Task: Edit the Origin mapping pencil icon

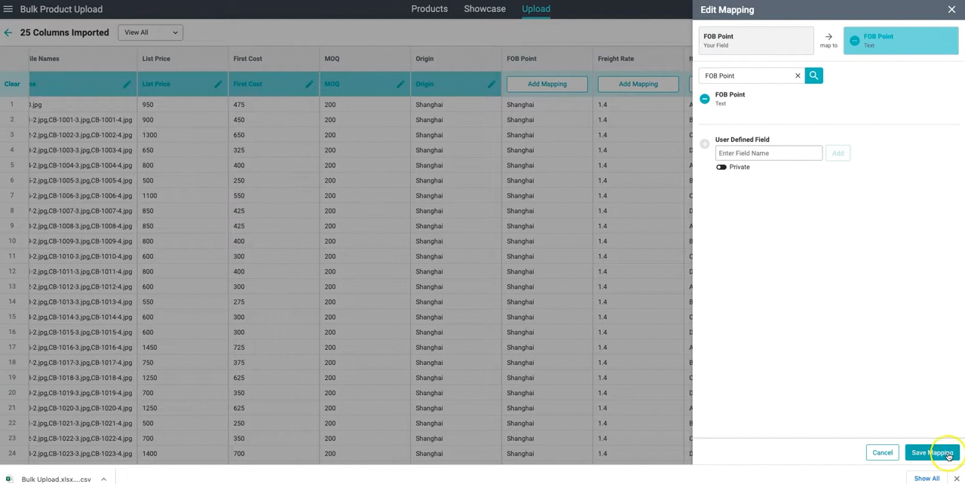Action: tap(492, 84)
